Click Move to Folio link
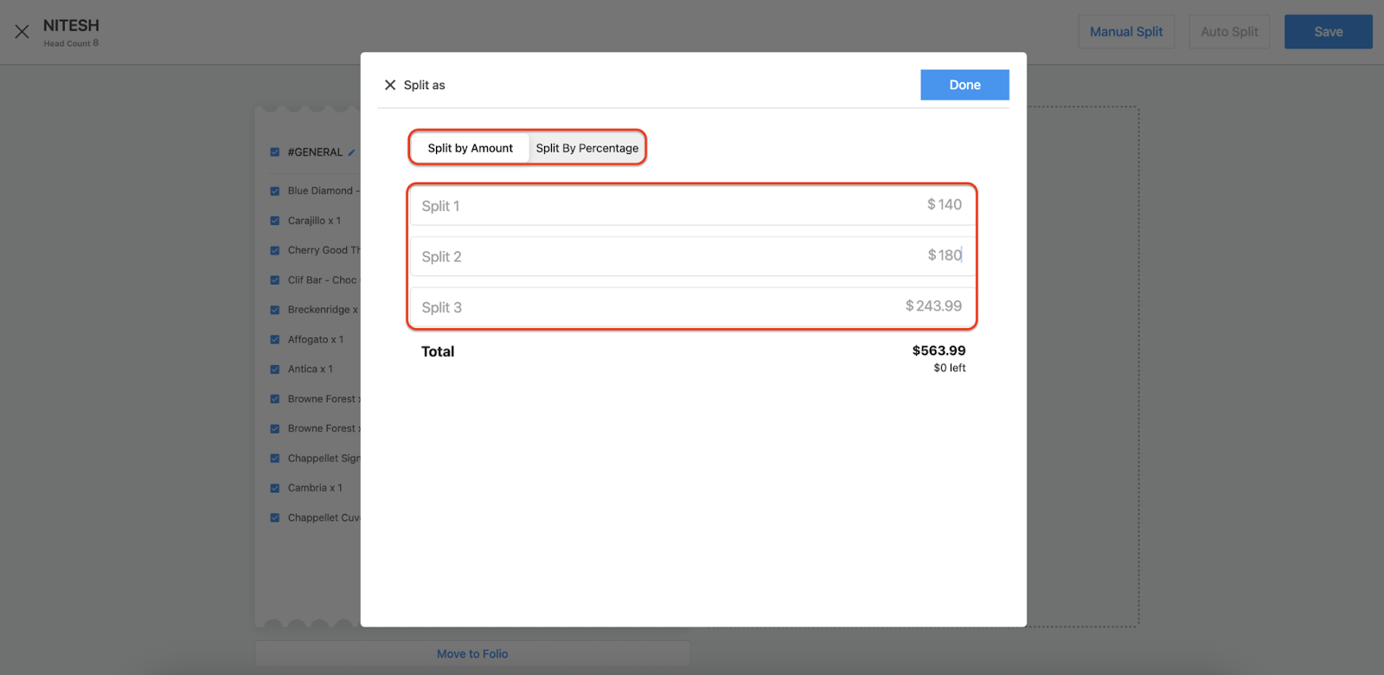The height and width of the screenshot is (675, 1384). [472, 654]
